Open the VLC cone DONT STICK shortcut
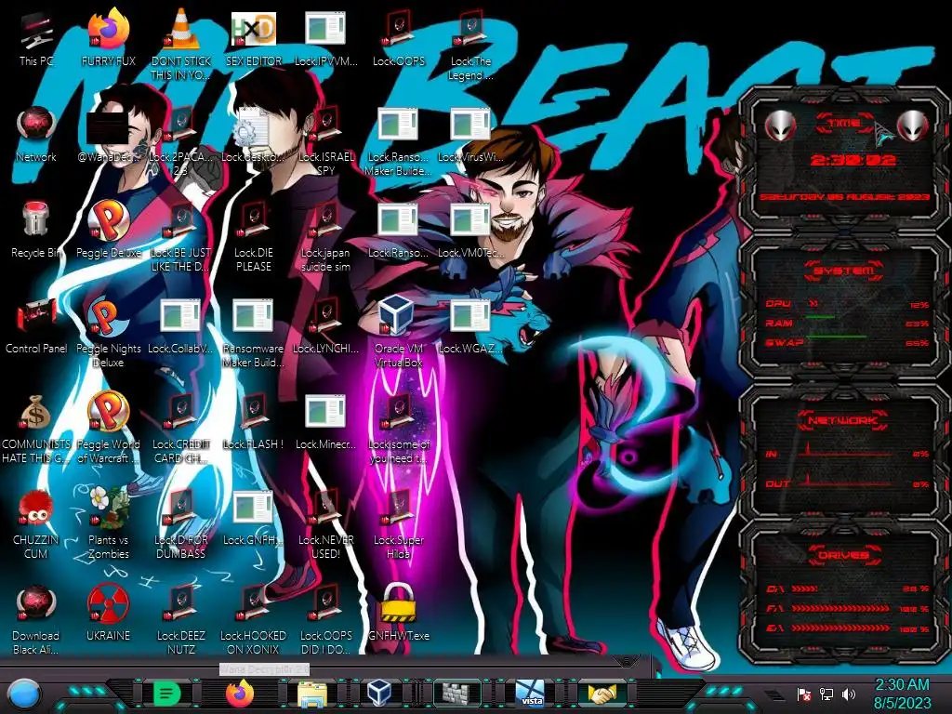The height and width of the screenshot is (714, 952). coord(181,44)
